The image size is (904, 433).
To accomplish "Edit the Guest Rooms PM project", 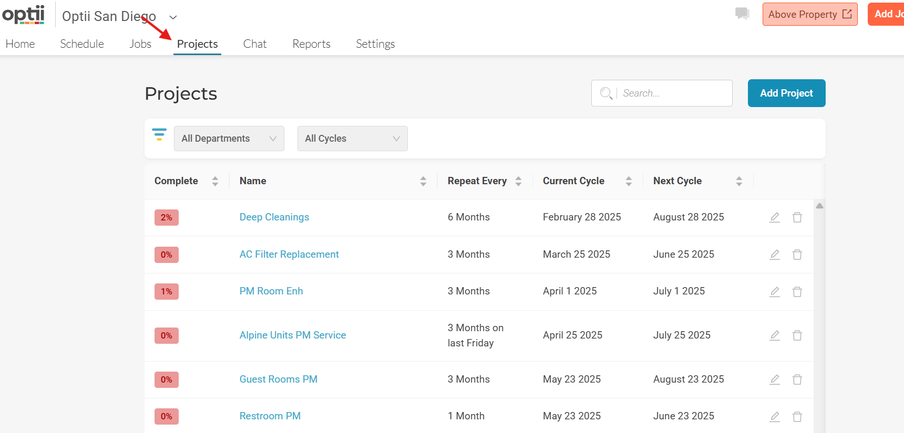I will tap(774, 379).
